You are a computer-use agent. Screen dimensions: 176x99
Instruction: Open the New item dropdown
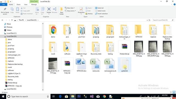click(70, 8)
